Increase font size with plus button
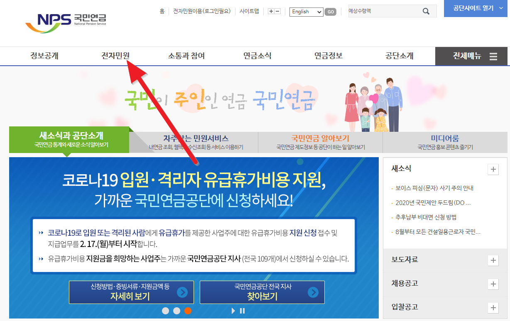The height and width of the screenshot is (321, 510). coord(271,12)
